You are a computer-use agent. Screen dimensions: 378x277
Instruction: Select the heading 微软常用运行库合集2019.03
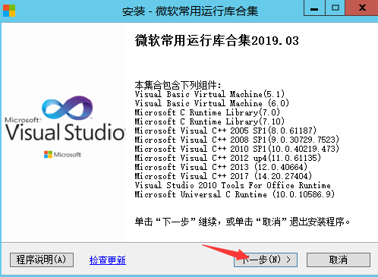[217, 40]
